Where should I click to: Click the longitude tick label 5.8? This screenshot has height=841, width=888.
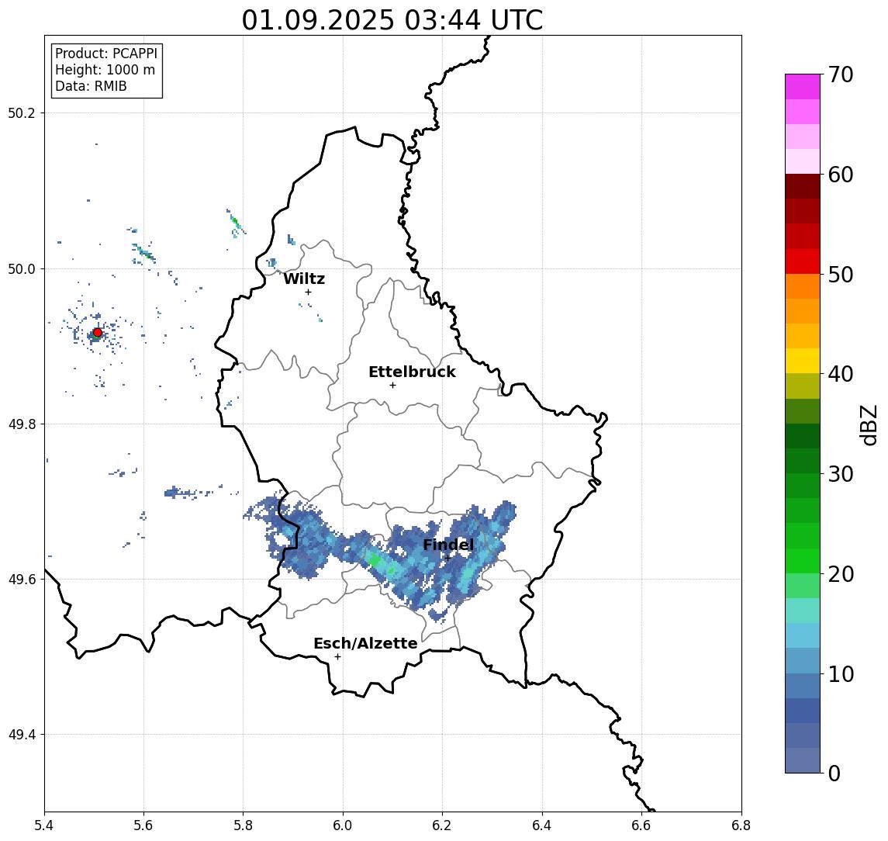(x=244, y=825)
